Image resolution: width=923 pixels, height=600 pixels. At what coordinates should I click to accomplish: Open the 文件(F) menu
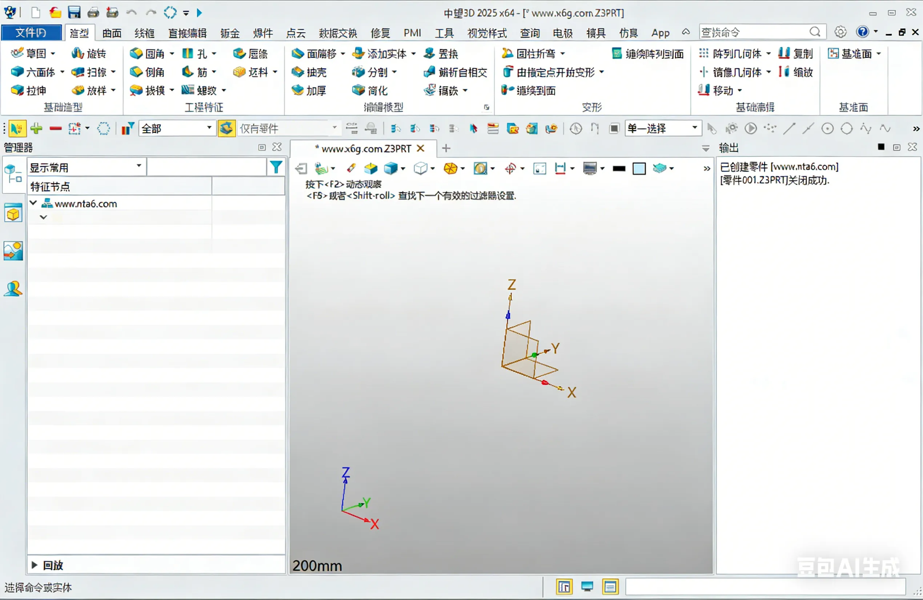click(31, 33)
